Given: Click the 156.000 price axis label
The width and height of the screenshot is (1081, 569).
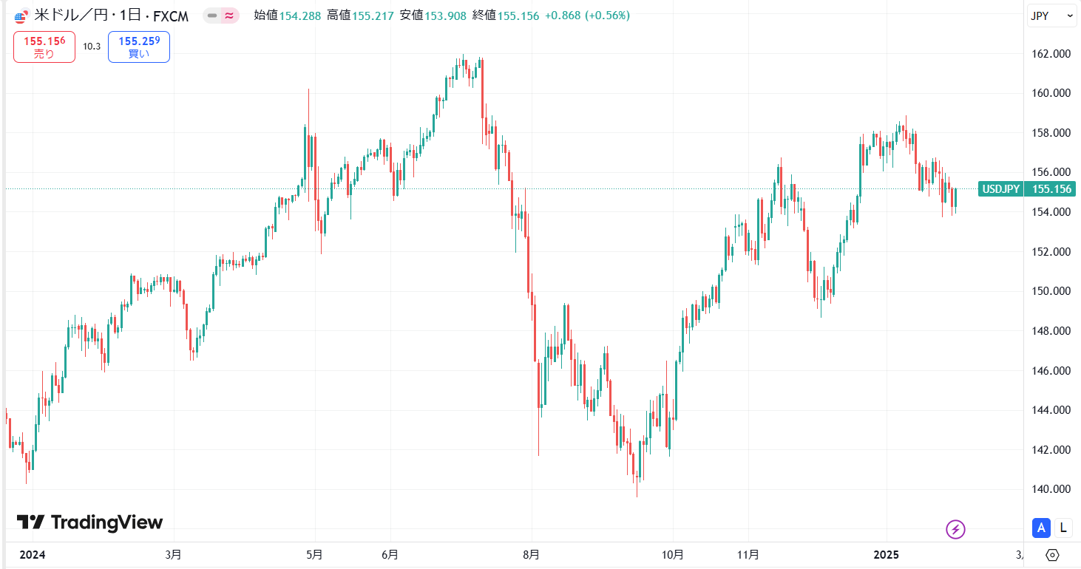Looking at the screenshot, I should coord(1052,172).
